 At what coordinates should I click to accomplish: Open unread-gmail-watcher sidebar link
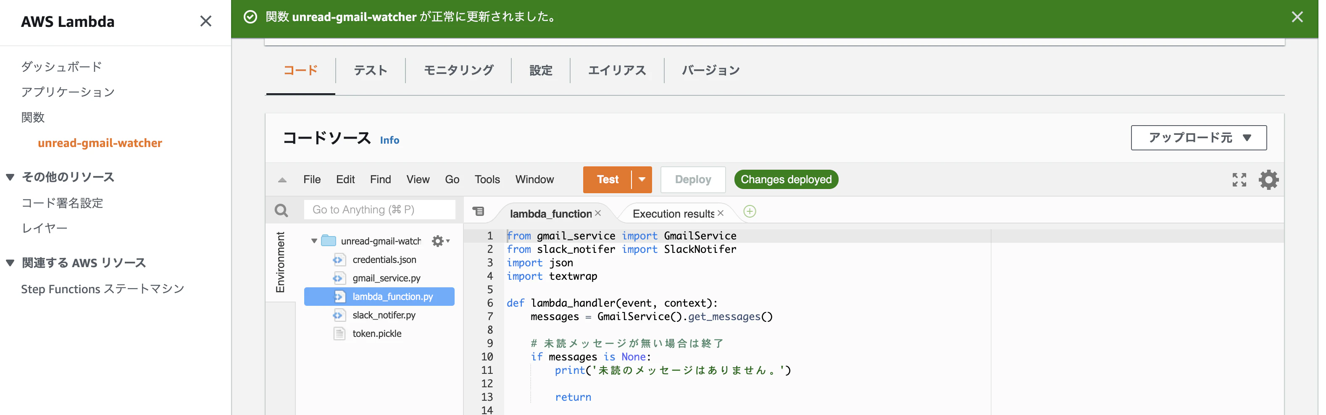[x=100, y=143]
